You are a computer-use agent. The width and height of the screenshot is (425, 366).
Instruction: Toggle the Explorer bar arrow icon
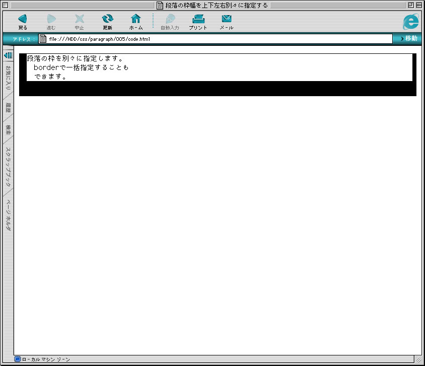tap(8, 55)
